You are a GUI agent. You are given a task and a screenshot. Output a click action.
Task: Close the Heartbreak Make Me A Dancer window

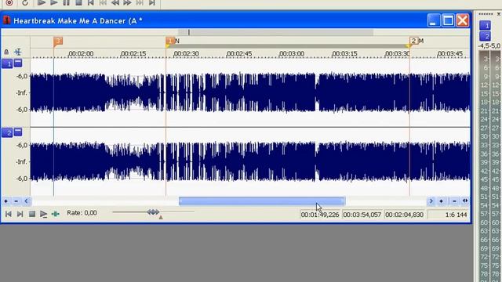462,20
